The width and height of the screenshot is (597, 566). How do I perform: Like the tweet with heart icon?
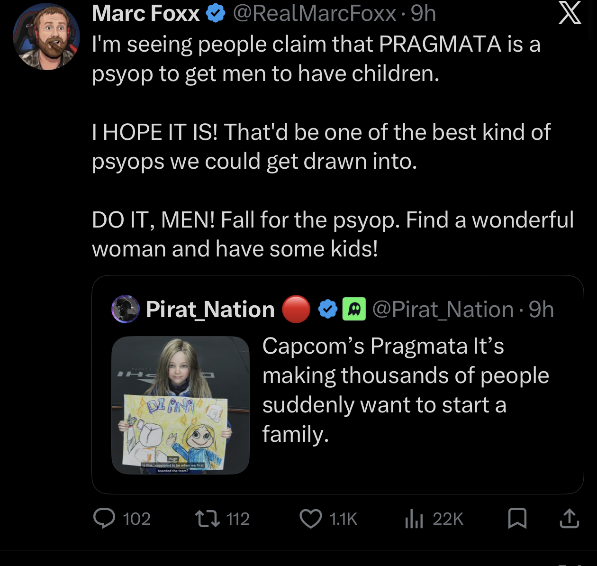point(311,518)
